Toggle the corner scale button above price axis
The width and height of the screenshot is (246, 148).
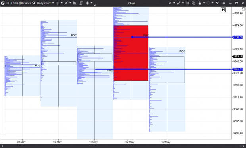click(243, 9)
